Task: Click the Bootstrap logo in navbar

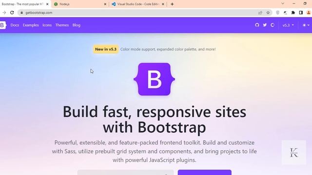Action: (3, 25)
